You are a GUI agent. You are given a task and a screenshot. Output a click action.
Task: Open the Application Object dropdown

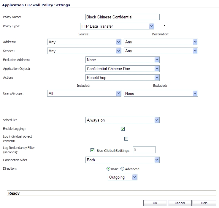click(122, 69)
